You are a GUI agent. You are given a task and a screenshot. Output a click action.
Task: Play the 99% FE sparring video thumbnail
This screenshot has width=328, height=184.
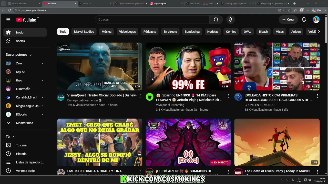(188, 66)
